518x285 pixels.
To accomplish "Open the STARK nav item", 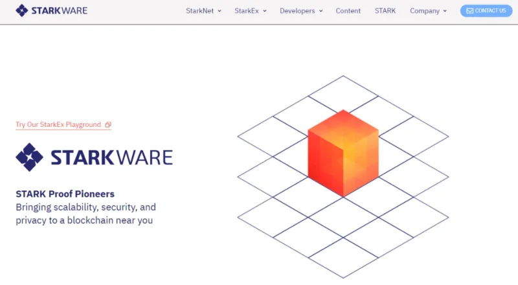I will tap(385, 11).
